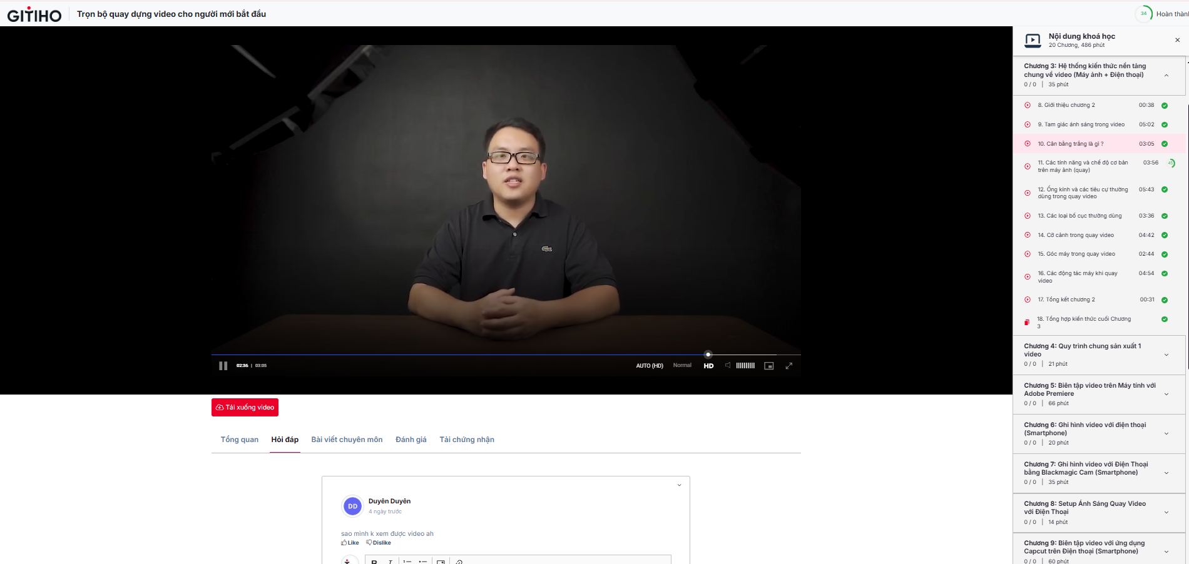The image size is (1189, 564).
Task: Click play icon for lesson 16
Action: [x=1028, y=277]
